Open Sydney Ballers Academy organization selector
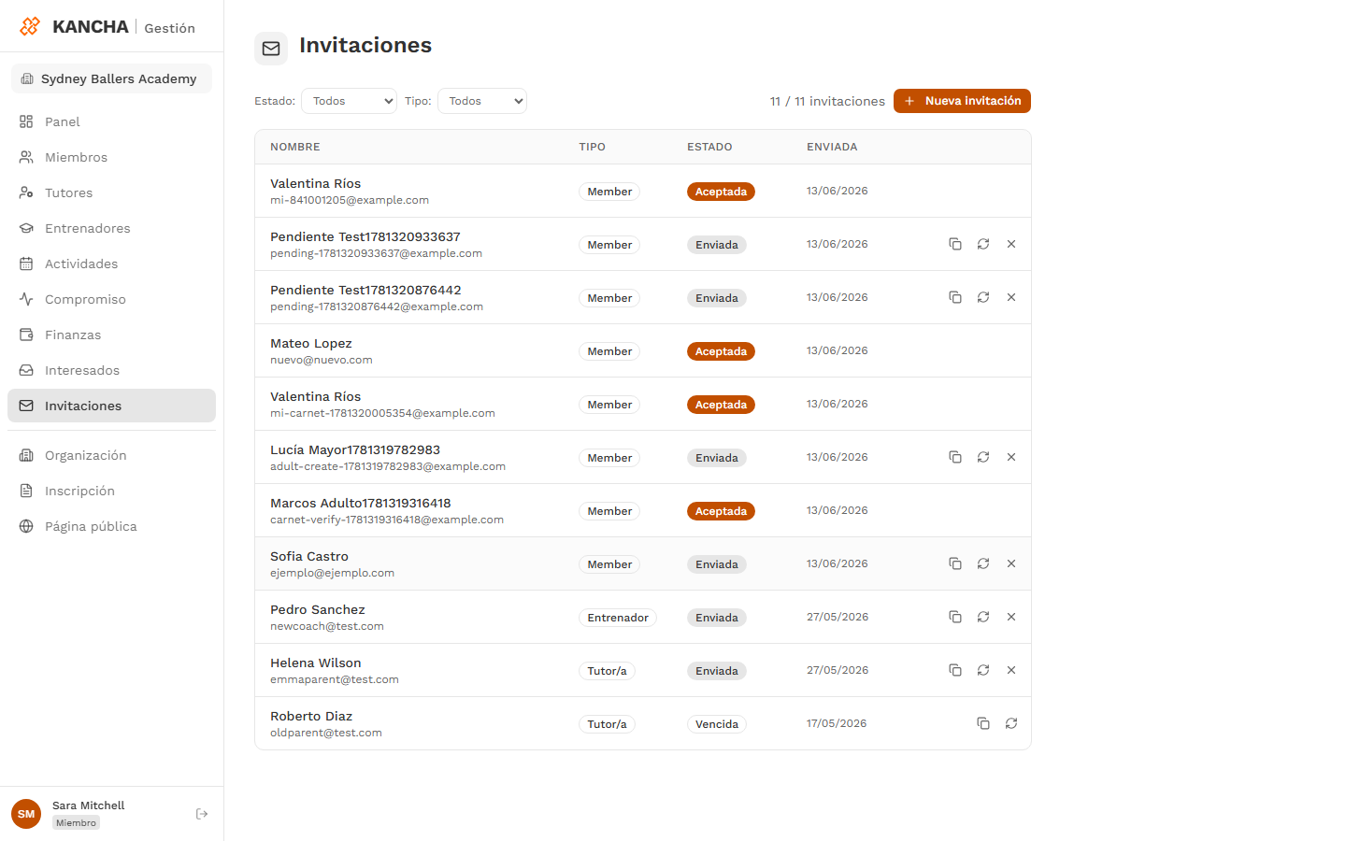This screenshot has height=841, width=1346. (x=111, y=78)
